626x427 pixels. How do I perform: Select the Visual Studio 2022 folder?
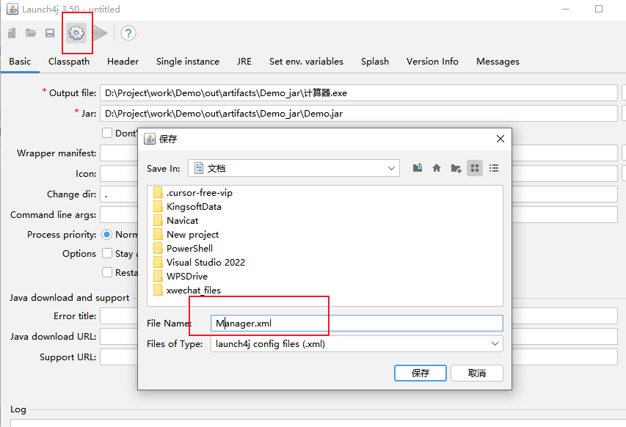(x=199, y=263)
